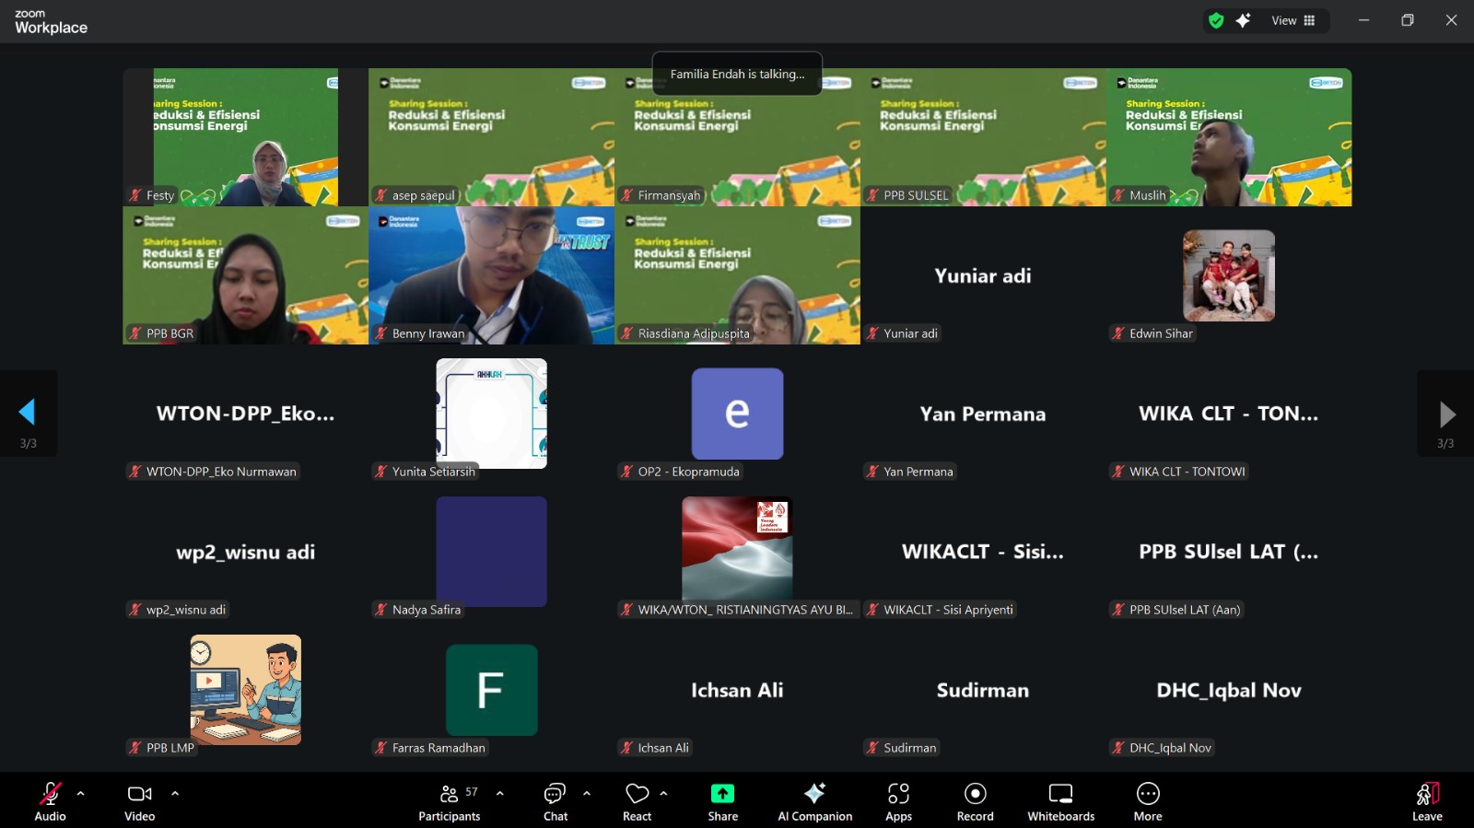This screenshot has height=828, width=1474.
Task: Toggle camera with Video button
Action: tap(140, 801)
